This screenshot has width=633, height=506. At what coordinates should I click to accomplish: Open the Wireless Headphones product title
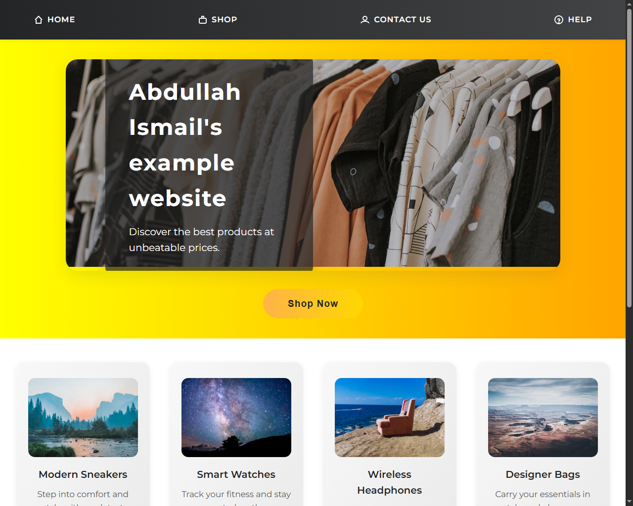[390, 482]
